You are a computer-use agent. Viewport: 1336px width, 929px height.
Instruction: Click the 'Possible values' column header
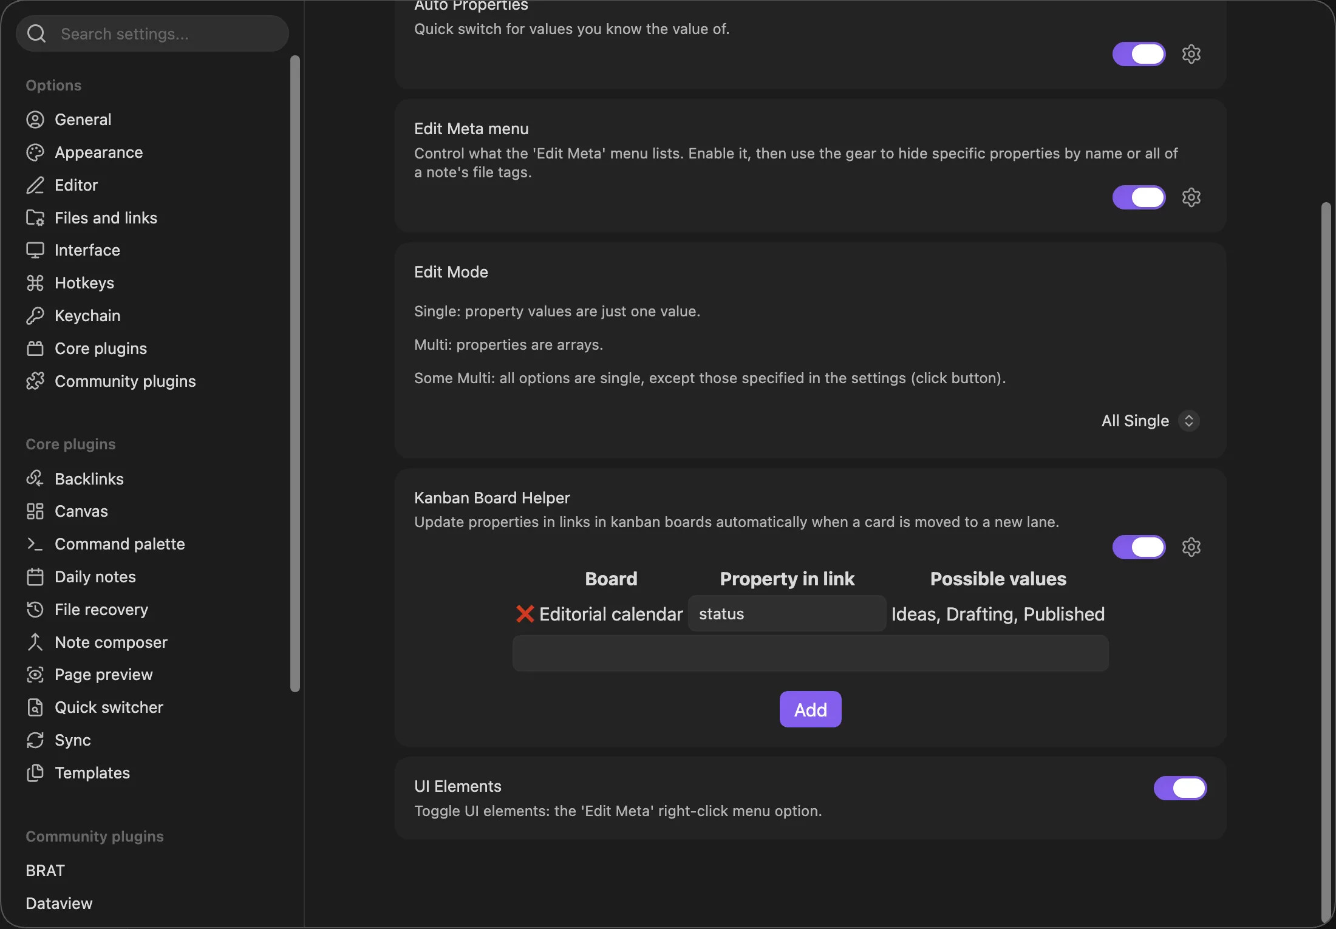(998, 579)
